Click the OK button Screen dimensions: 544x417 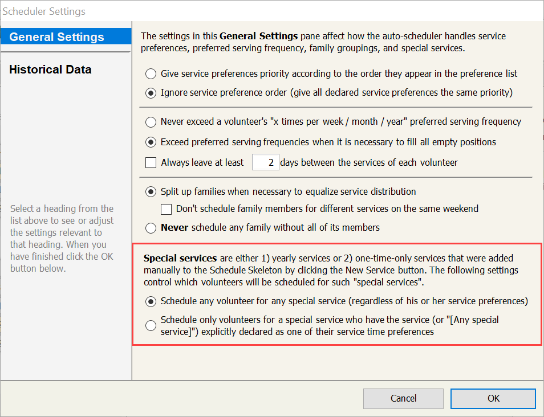[x=493, y=398]
